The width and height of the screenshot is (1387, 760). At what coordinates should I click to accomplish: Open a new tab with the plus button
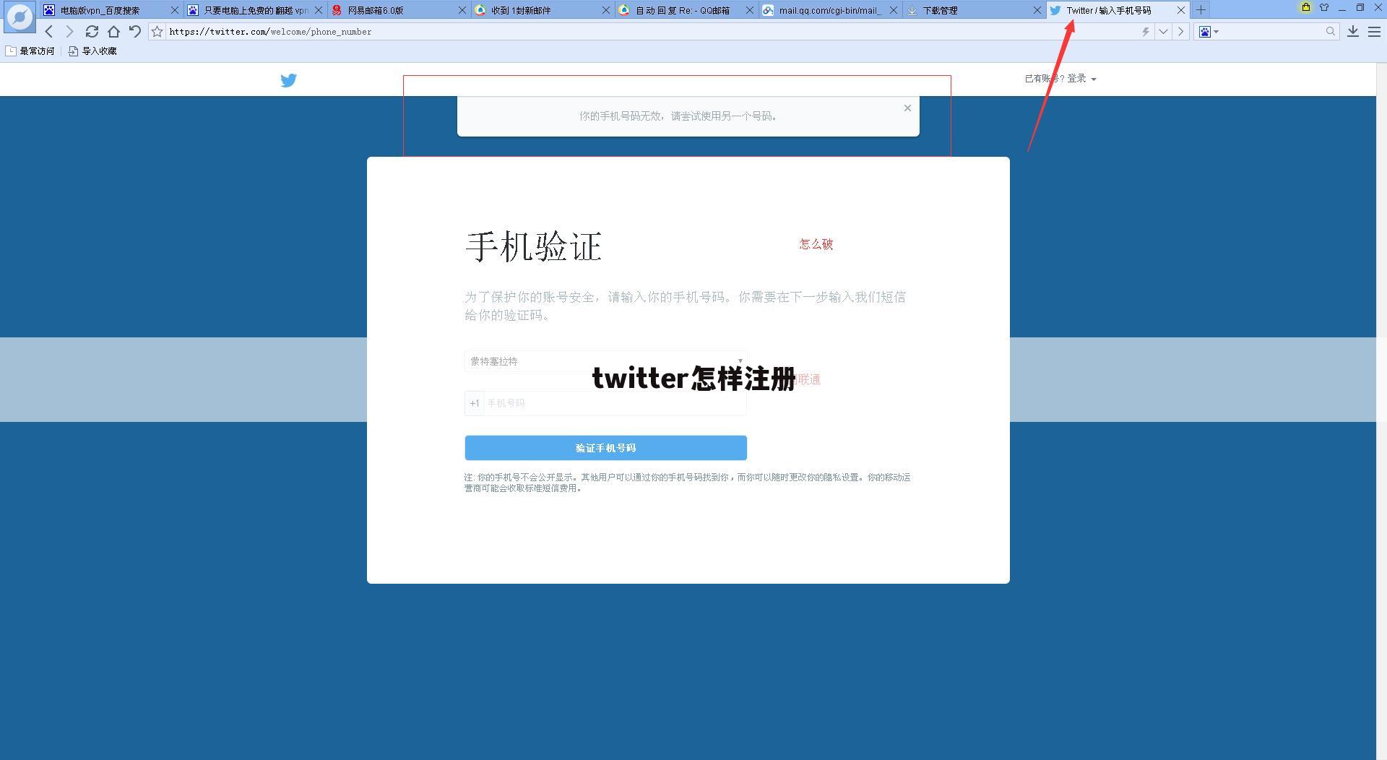[1201, 10]
